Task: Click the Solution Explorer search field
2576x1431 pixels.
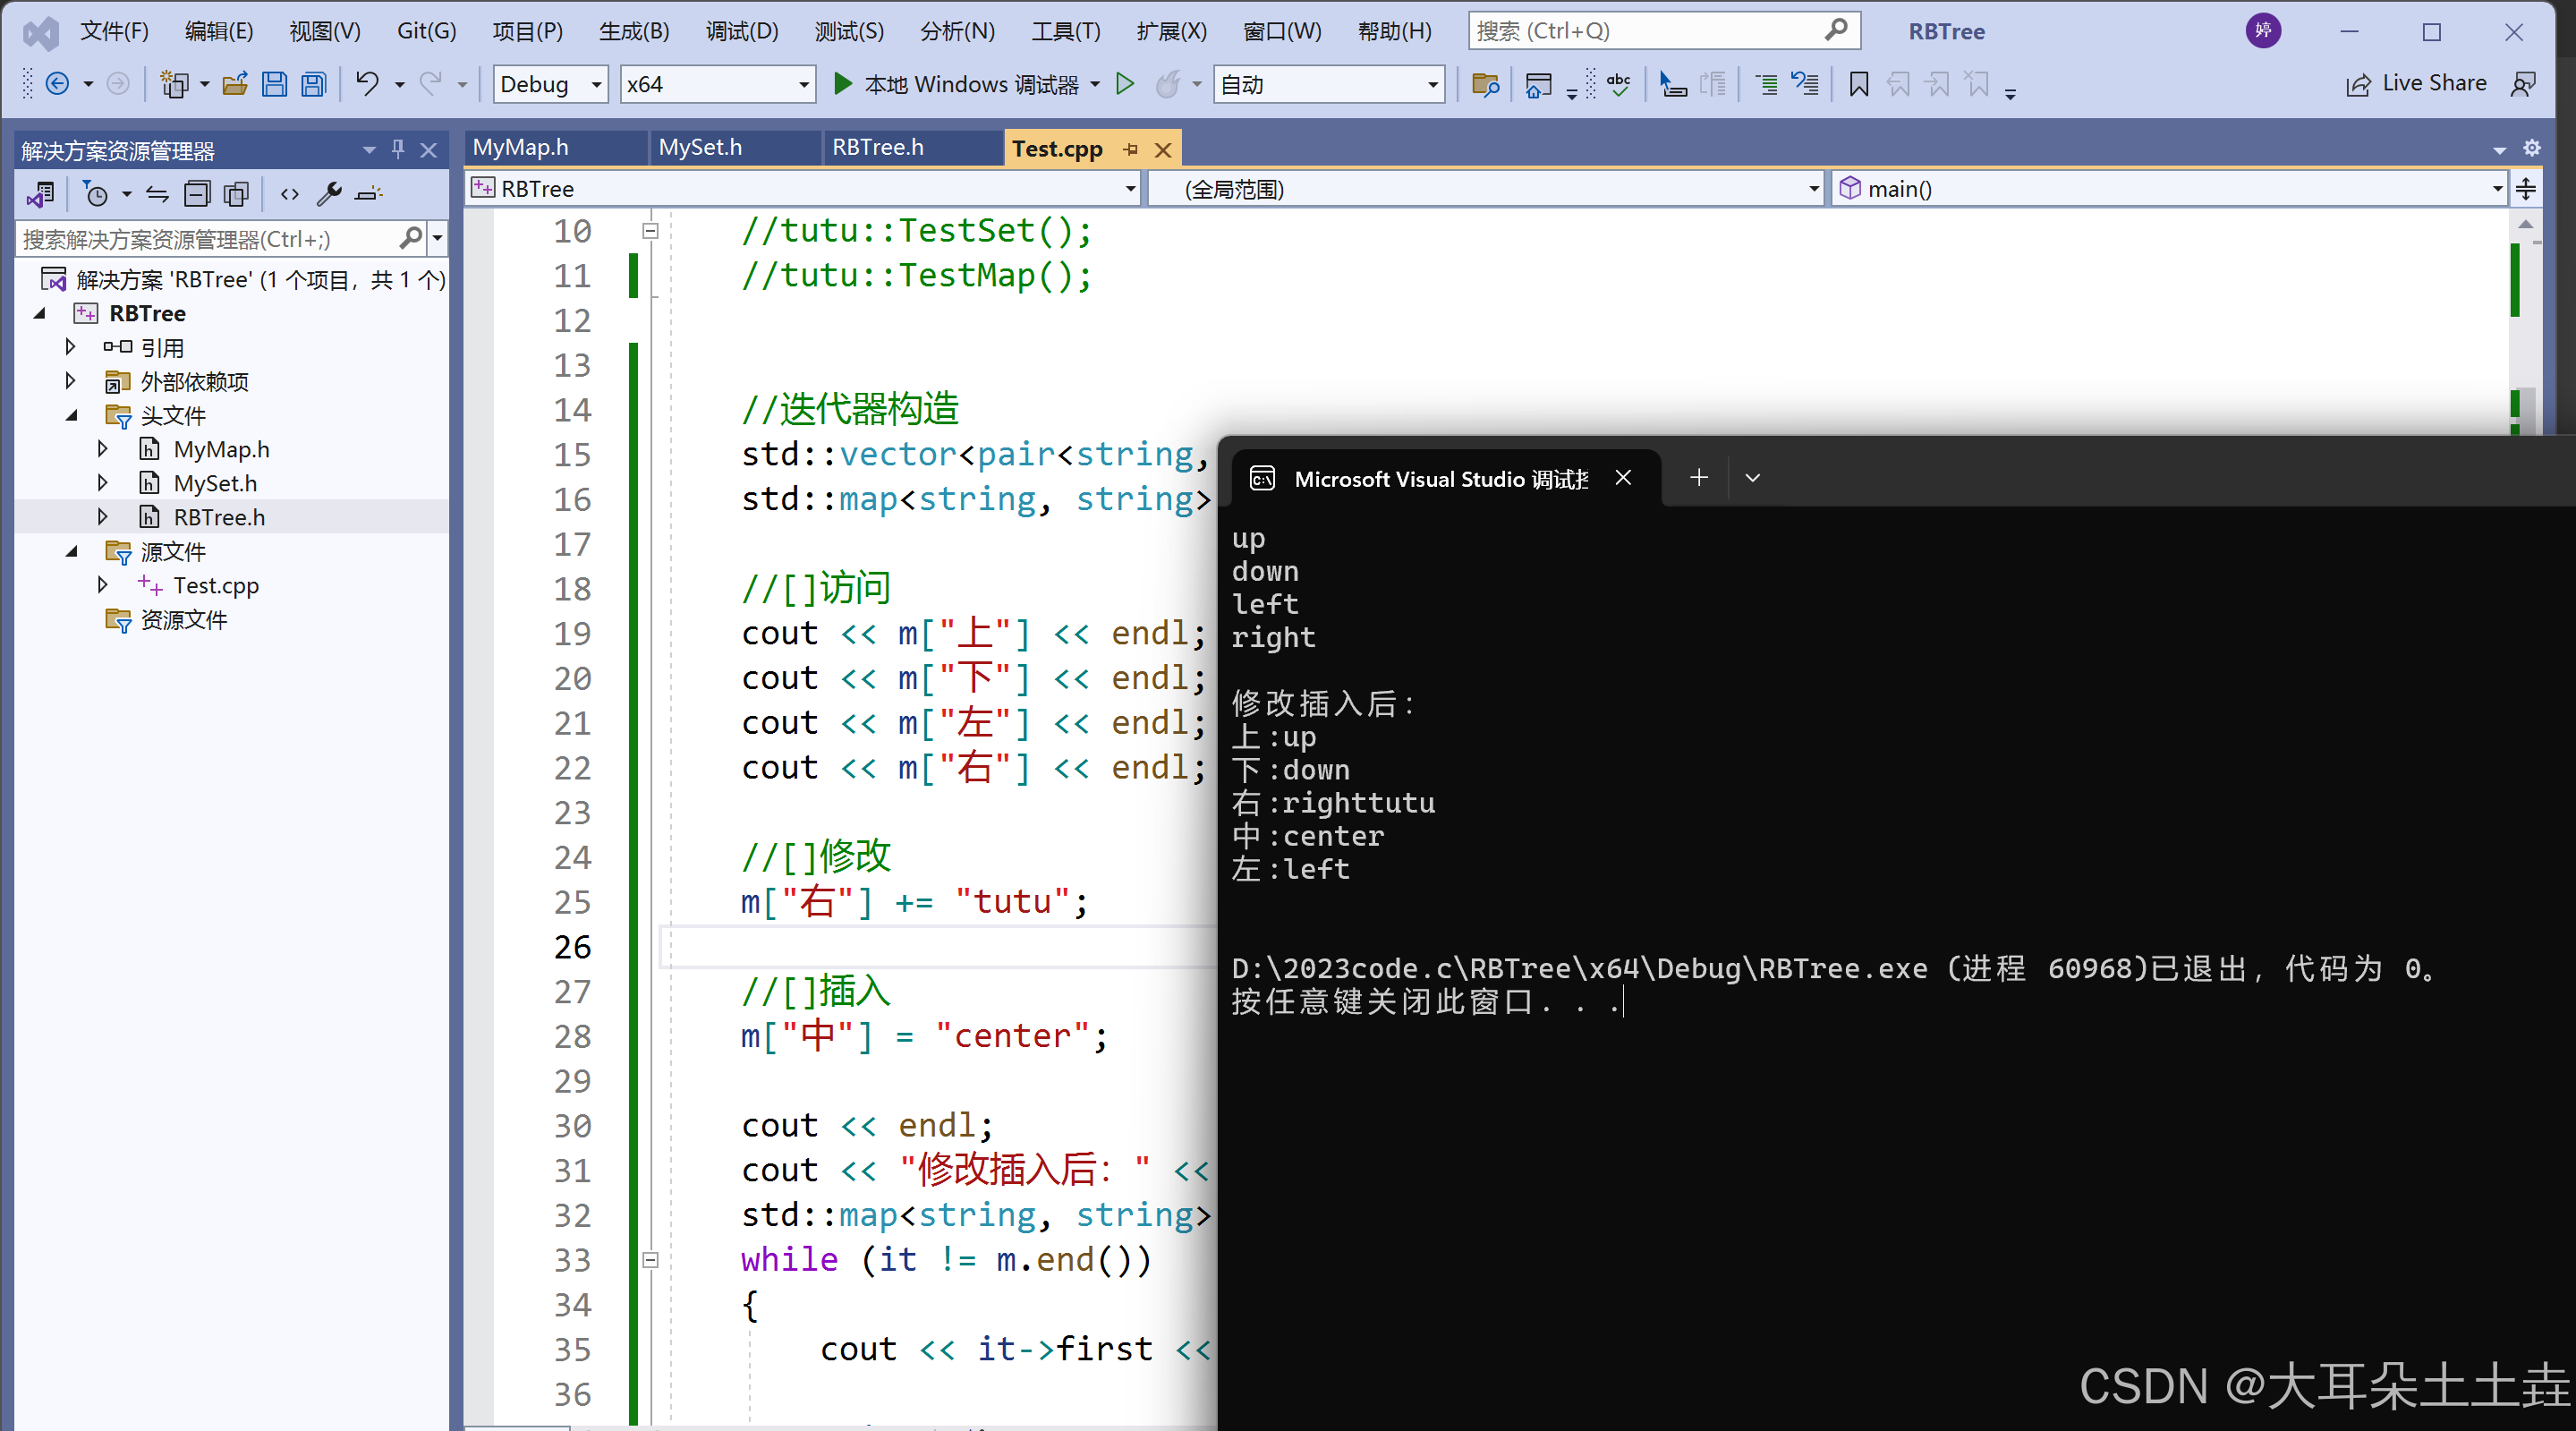Action: 220,239
